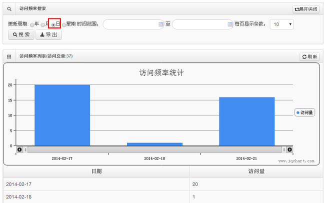Click the 2014-02-21 axis label
Image resolution: width=325 pixels, height=203 pixels.
coord(246,158)
